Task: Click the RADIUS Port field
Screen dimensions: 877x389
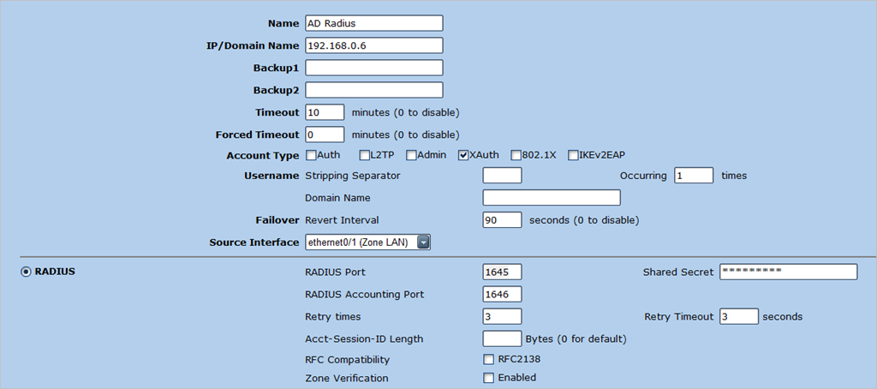Action: point(502,272)
